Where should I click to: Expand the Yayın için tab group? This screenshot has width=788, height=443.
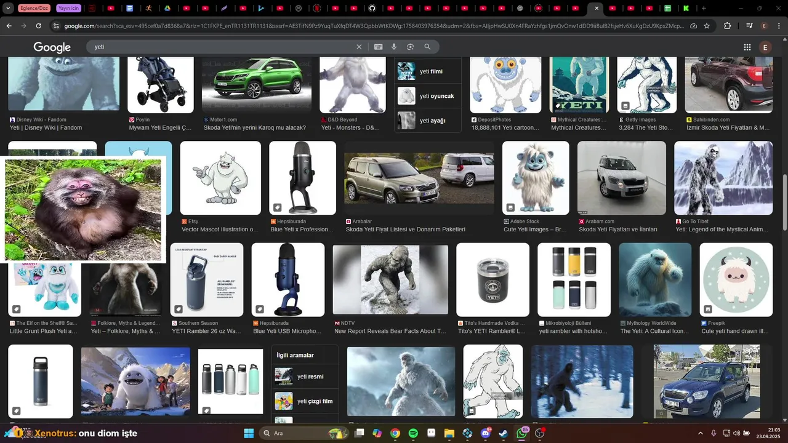pos(68,9)
